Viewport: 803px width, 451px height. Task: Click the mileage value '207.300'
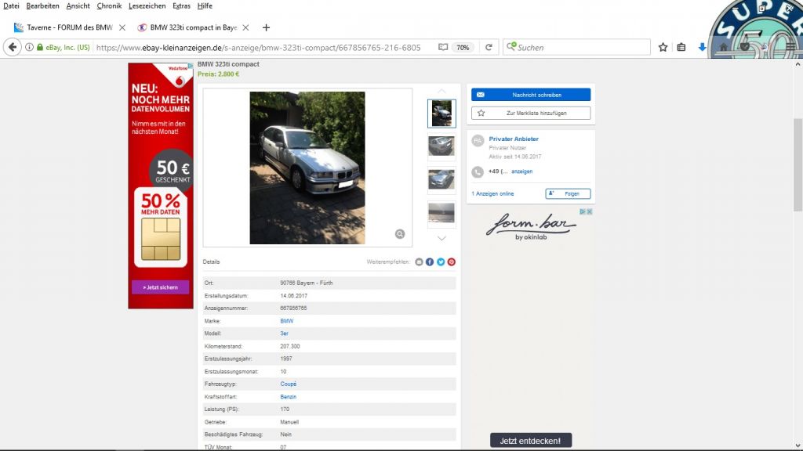[290, 346]
